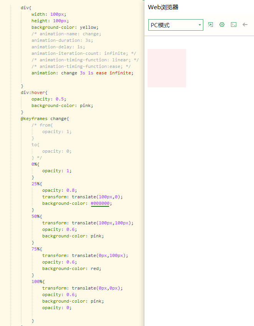The image size is (254, 326).
Task: Click the 'opacity: 0.5;' line
Action: point(49,99)
